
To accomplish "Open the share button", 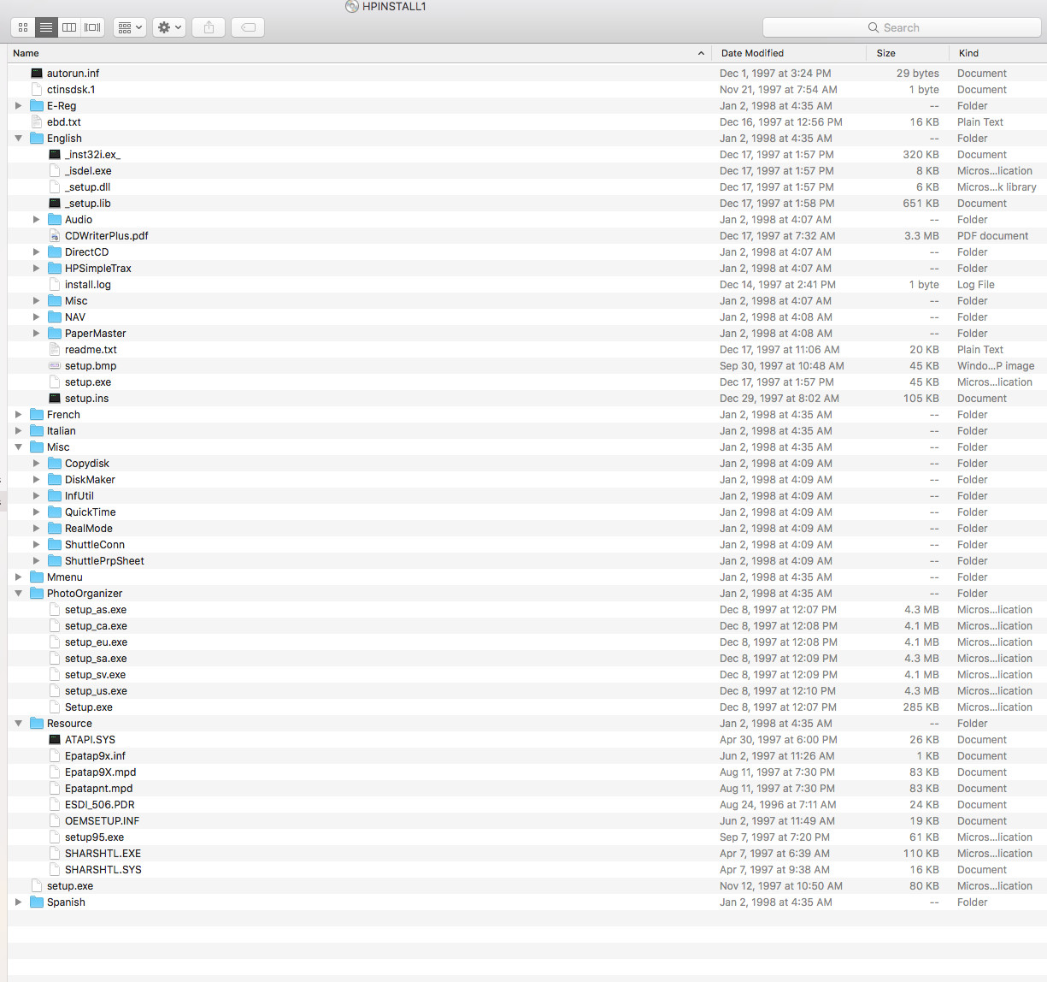I will point(209,27).
